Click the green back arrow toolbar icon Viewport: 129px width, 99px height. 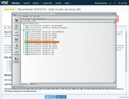[40, 19]
